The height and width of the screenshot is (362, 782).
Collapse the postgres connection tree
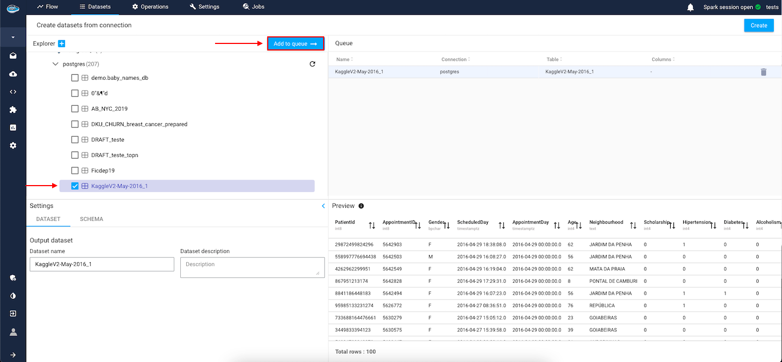pos(55,64)
